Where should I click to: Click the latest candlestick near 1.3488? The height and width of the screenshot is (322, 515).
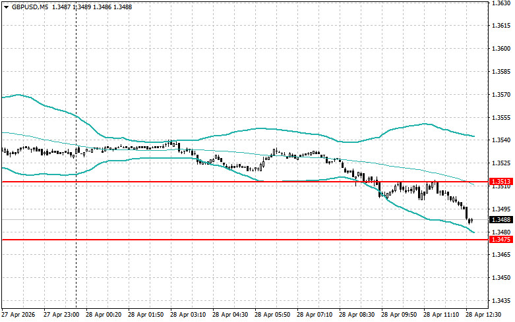(x=471, y=221)
